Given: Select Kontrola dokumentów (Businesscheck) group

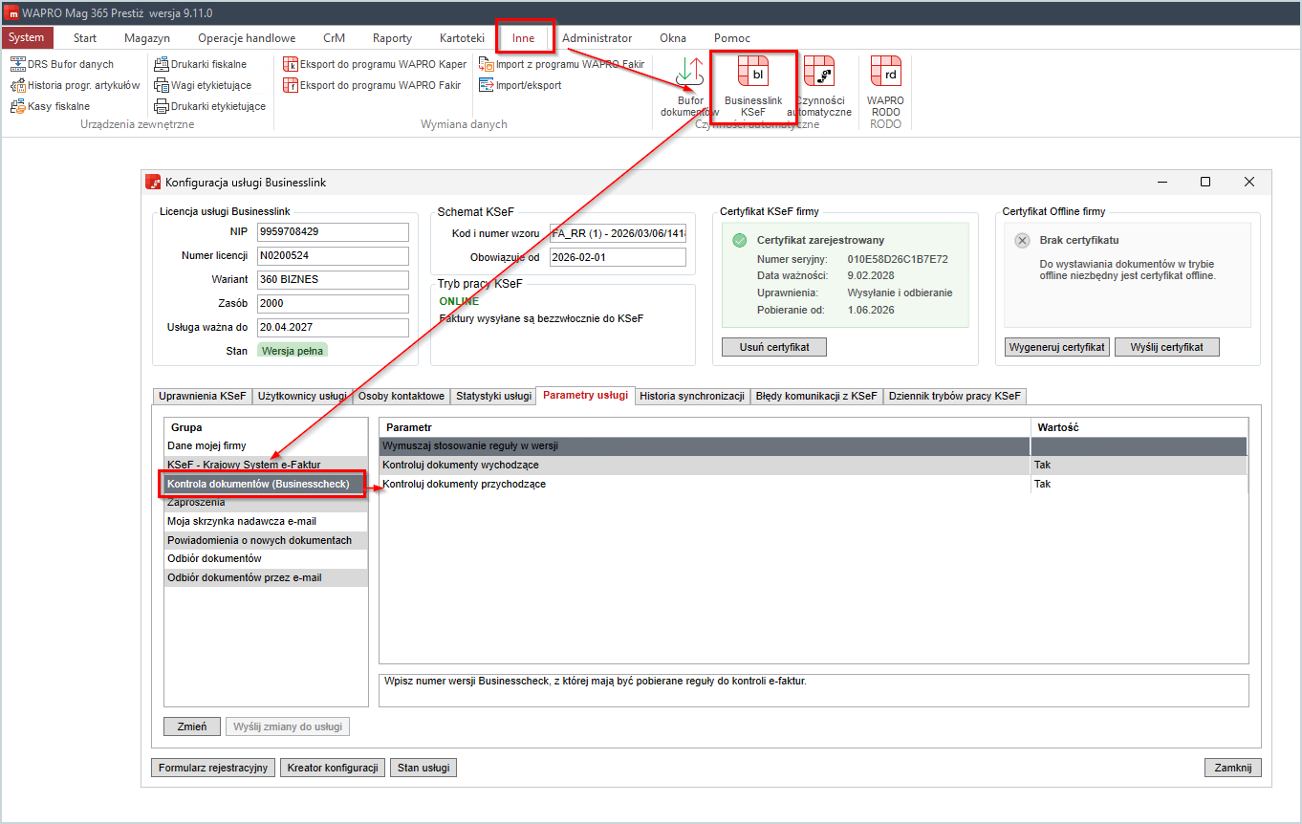Looking at the screenshot, I should pos(266,484).
